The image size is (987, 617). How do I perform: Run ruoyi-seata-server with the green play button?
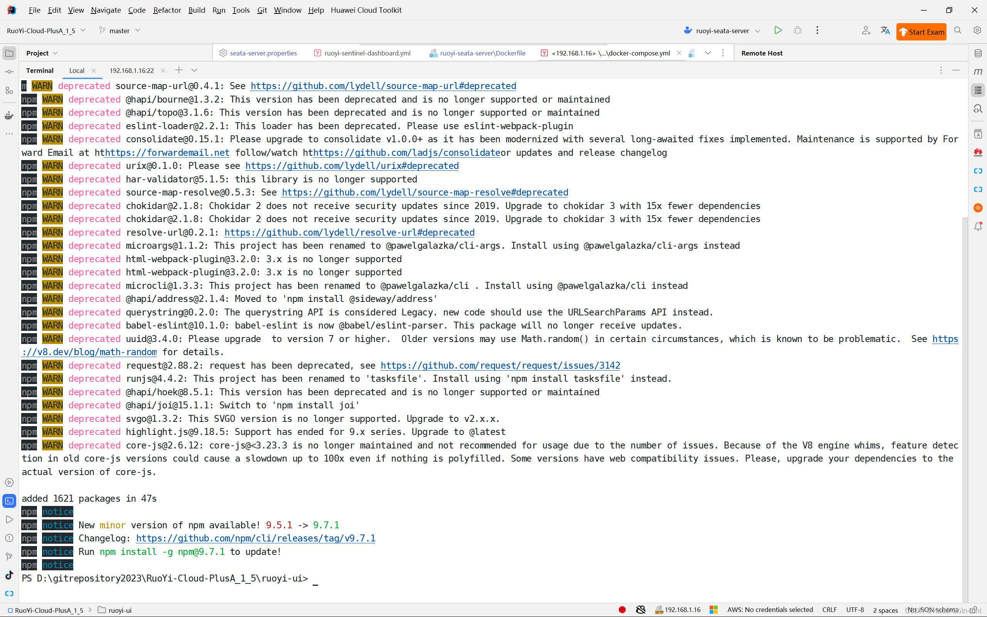pyautogui.click(x=778, y=30)
